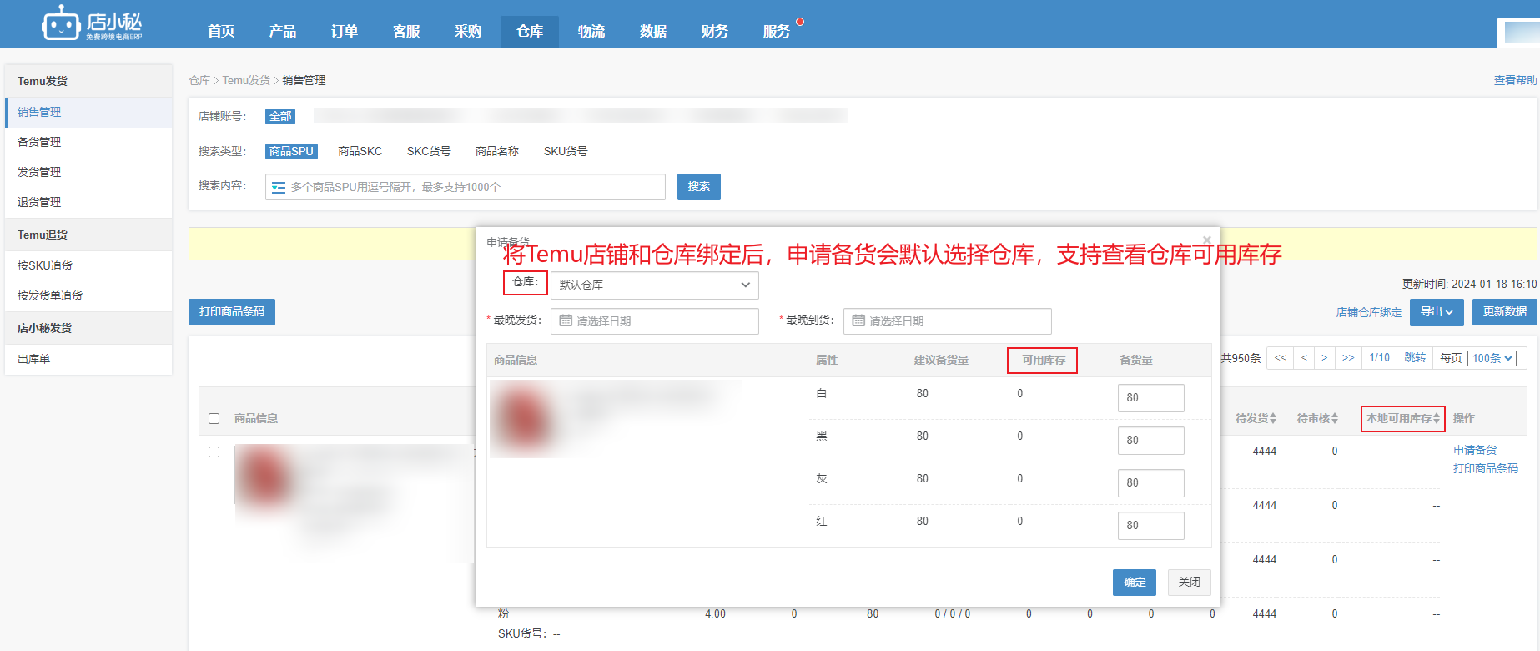The image size is (1540, 651).
Task: Sort by 待发货 column arrows
Action: click(1273, 418)
